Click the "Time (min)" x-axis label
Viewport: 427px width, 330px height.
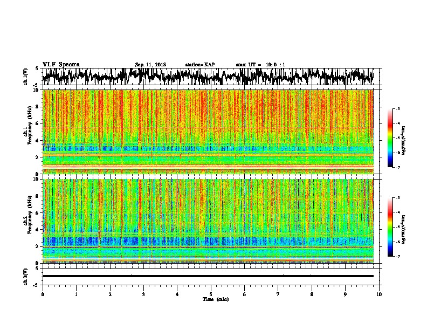tap(216, 299)
